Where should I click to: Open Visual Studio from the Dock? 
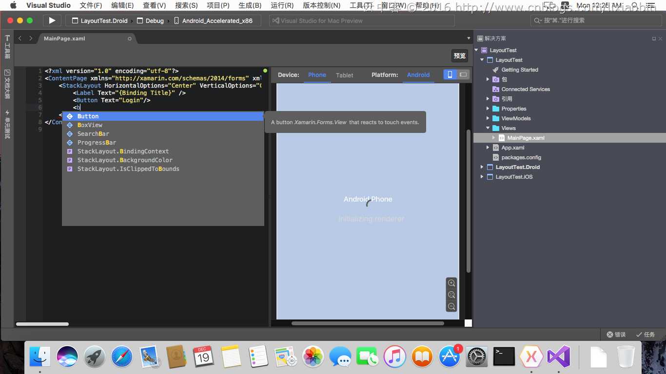[x=559, y=357]
